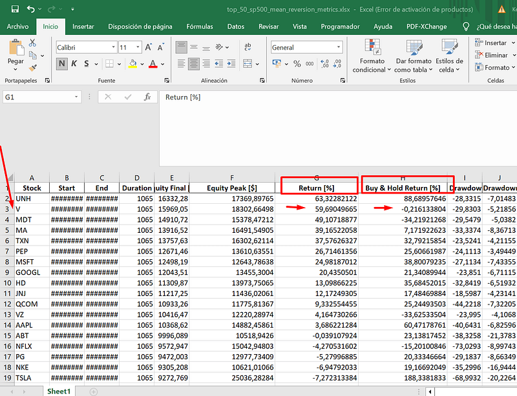Open the font size dropdown
Screen dimensions: 517x396
(138, 47)
